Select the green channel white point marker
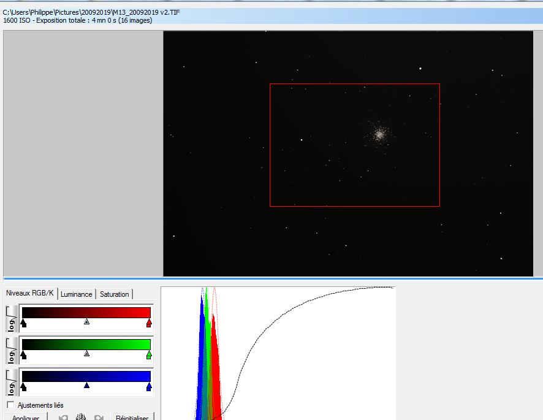This screenshot has width=543, height=420. tap(149, 355)
